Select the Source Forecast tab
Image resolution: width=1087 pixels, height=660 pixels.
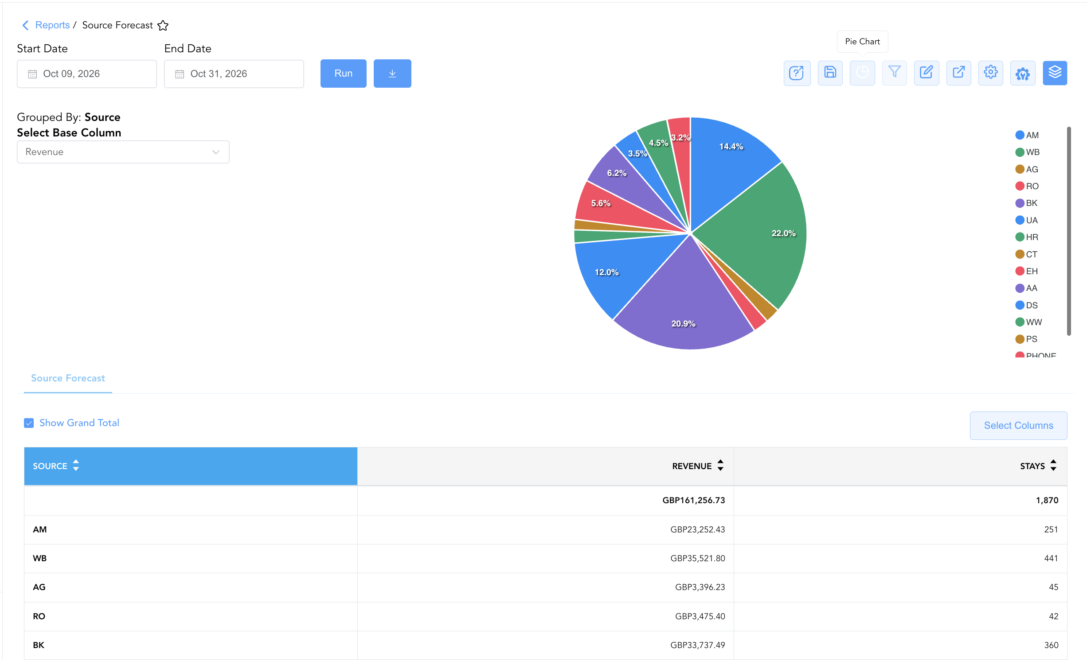pyautogui.click(x=68, y=378)
